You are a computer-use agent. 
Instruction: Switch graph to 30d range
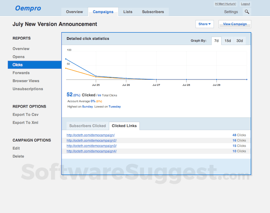239,41
